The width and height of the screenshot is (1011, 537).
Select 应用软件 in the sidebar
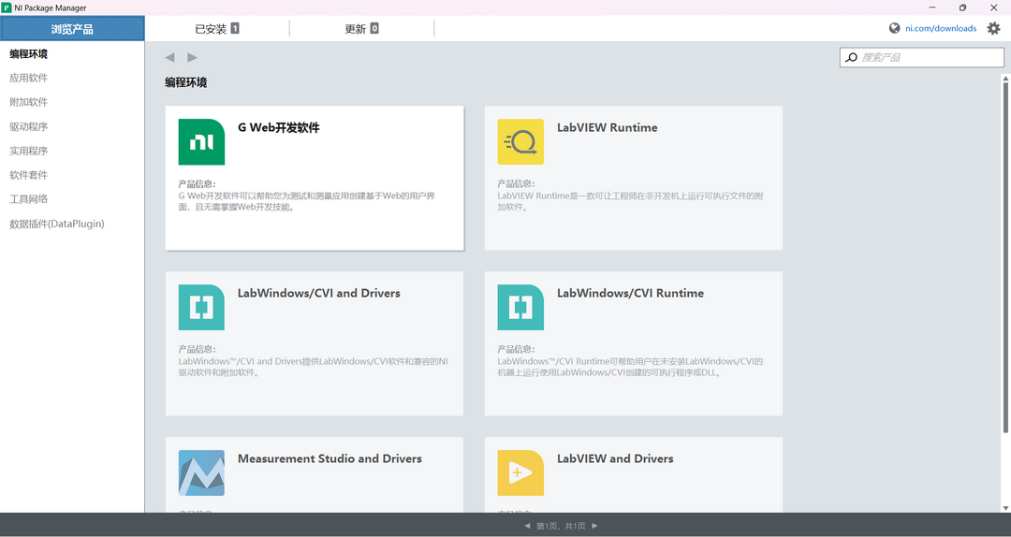(x=28, y=79)
